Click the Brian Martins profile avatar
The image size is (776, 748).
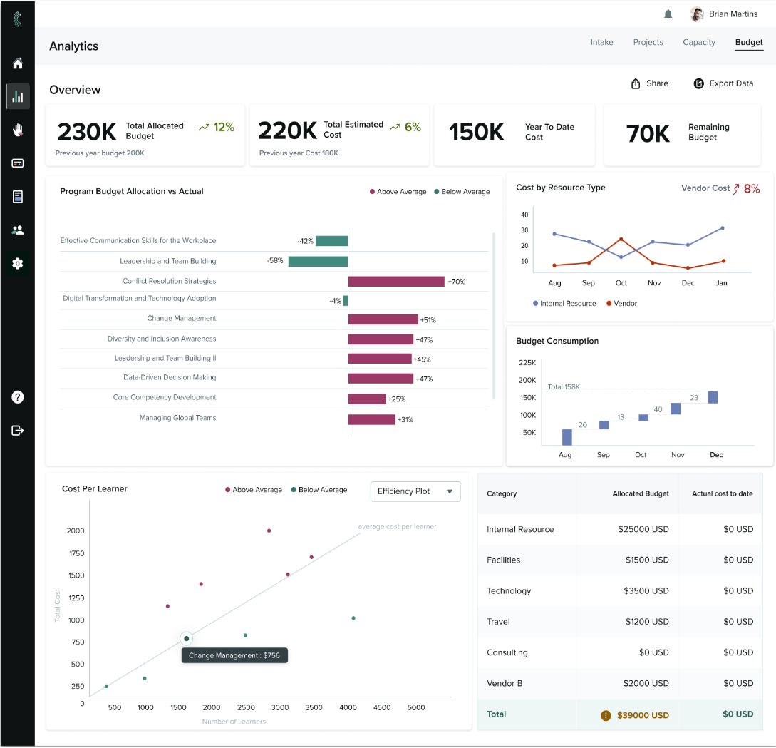coord(697,14)
